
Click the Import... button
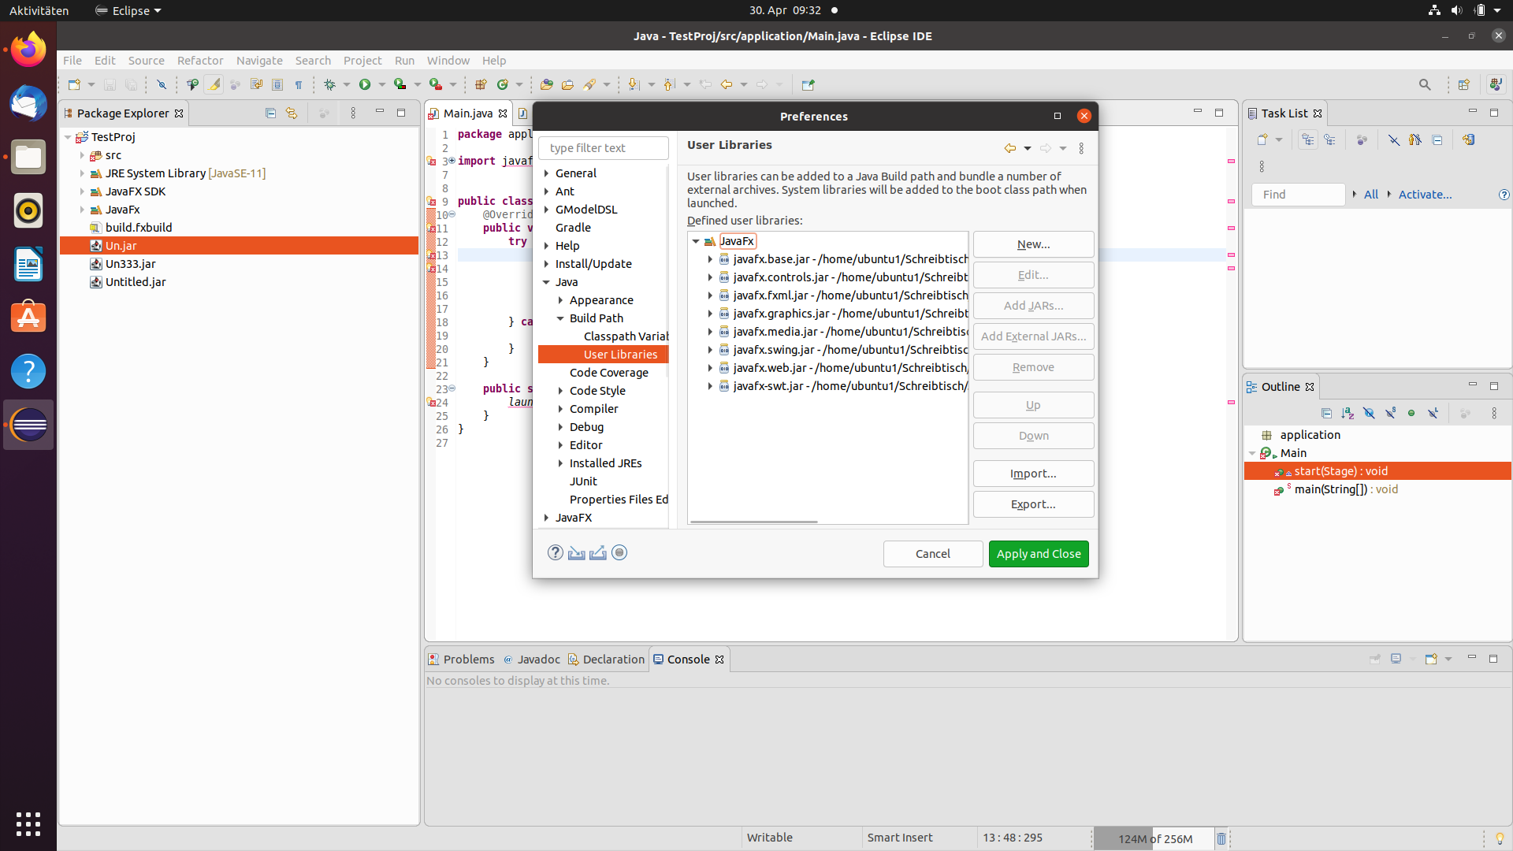(1033, 474)
